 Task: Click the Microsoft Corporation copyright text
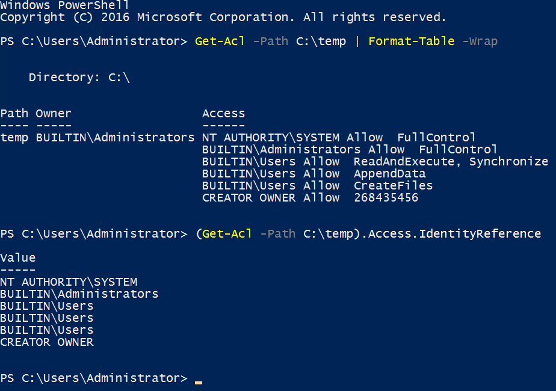(223, 17)
